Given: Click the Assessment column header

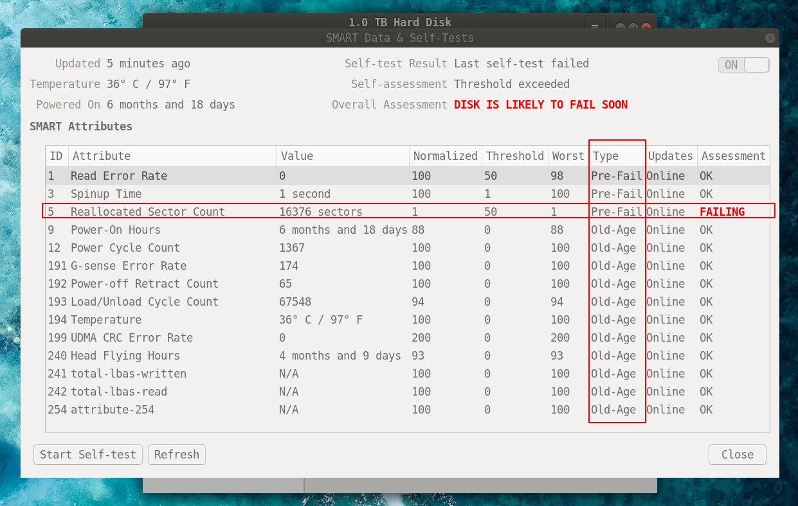Looking at the screenshot, I should (733, 156).
